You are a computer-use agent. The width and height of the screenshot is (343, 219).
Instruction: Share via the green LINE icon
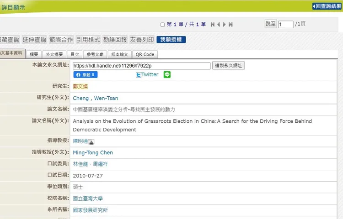click(167, 75)
